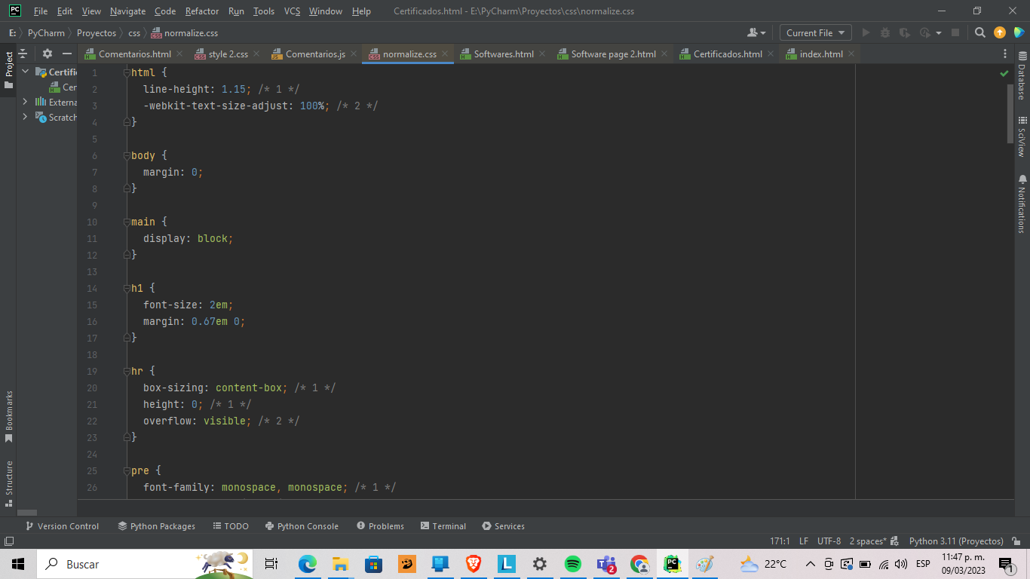
Task: Click the Python 3.11 interpreter selector
Action: tap(955, 541)
